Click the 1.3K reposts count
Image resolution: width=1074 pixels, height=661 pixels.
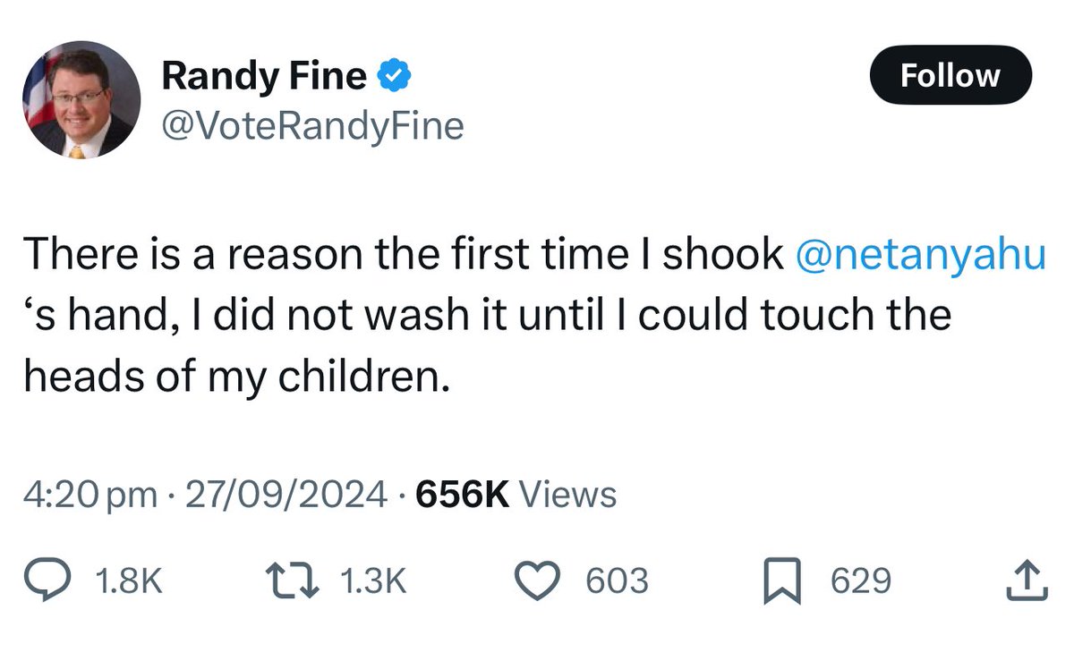point(374,581)
